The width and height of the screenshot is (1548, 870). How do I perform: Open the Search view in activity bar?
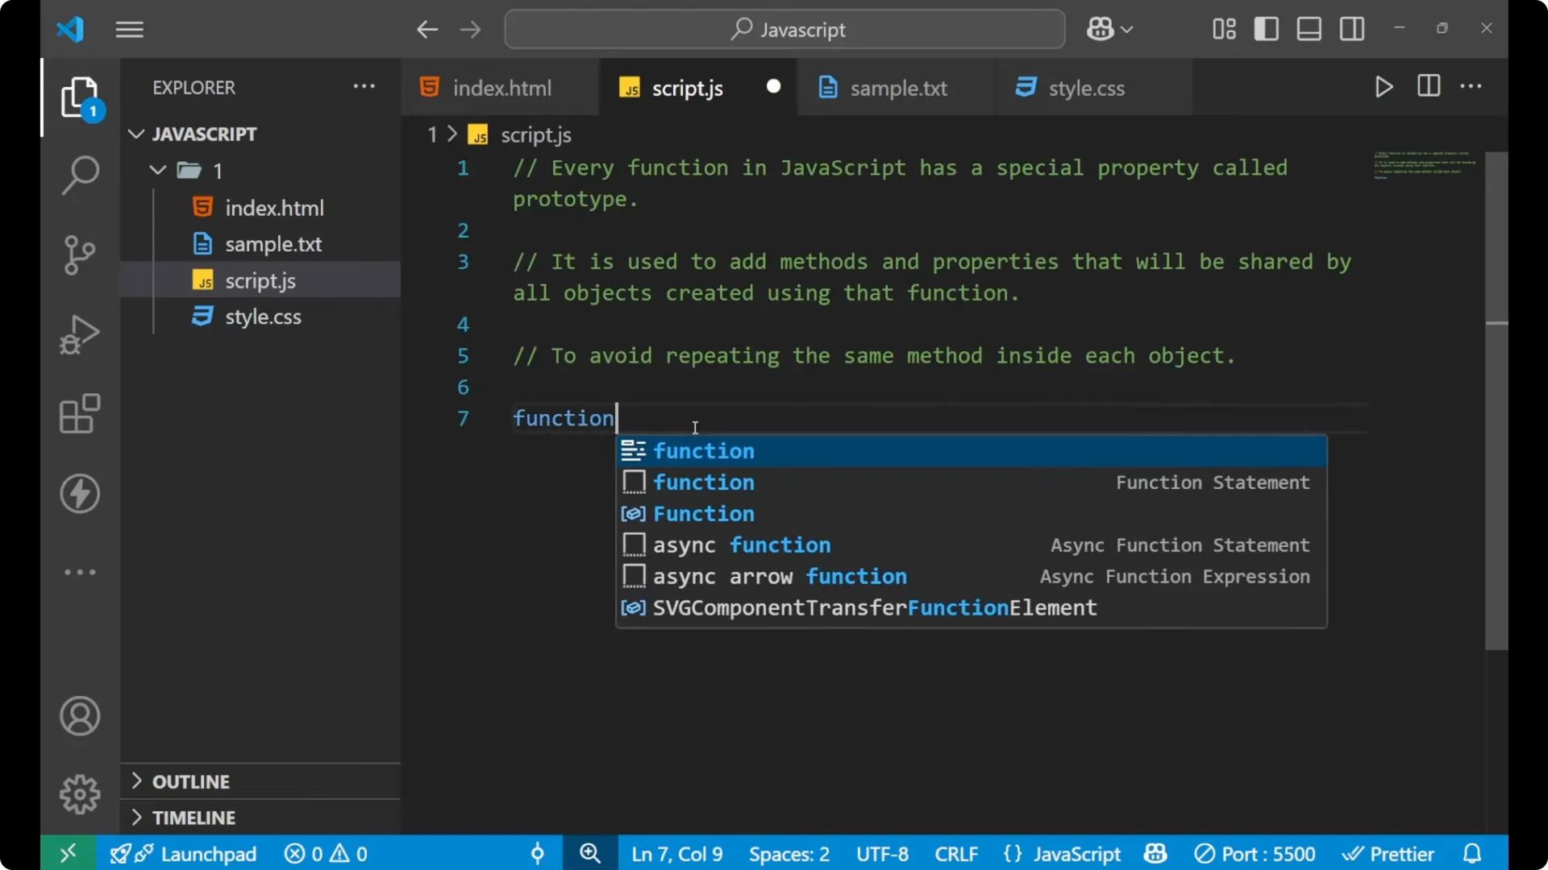click(x=79, y=175)
